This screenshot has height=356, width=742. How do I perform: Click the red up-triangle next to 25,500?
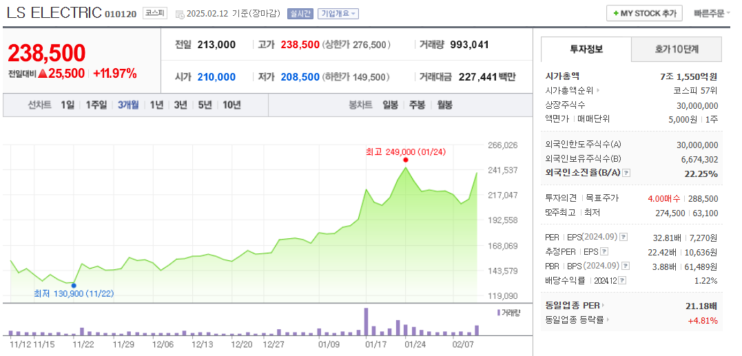[43, 74]
